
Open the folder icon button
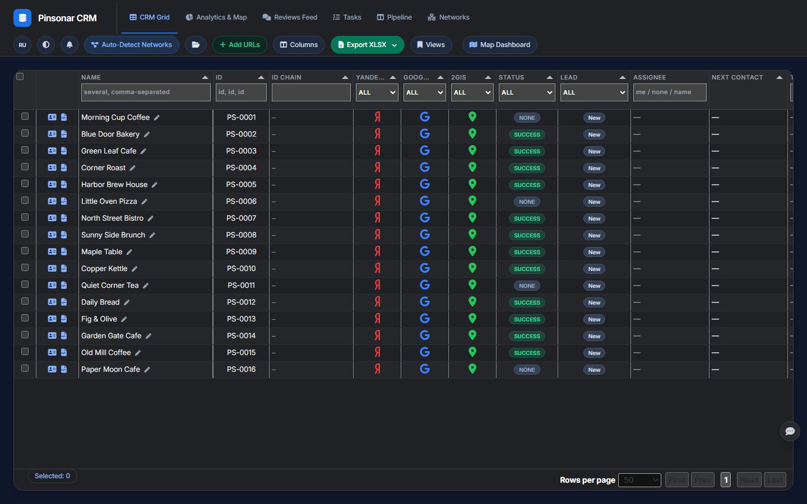click(x=196, y=45)
